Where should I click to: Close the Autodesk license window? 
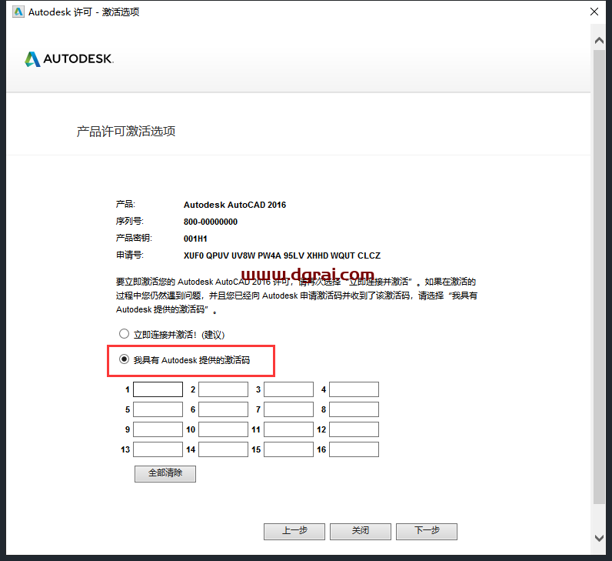tap(594, 12)
